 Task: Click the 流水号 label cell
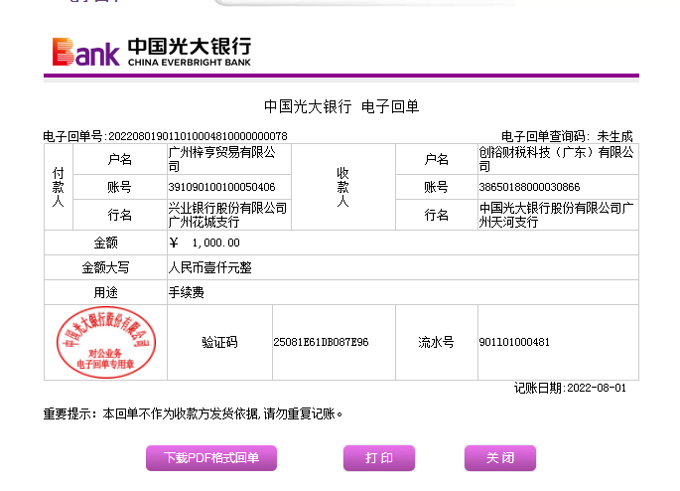coord(436,342)
